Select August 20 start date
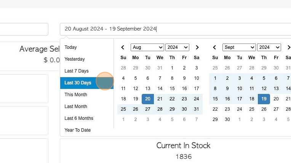The image size is (291, 163). tap(148, 99)
